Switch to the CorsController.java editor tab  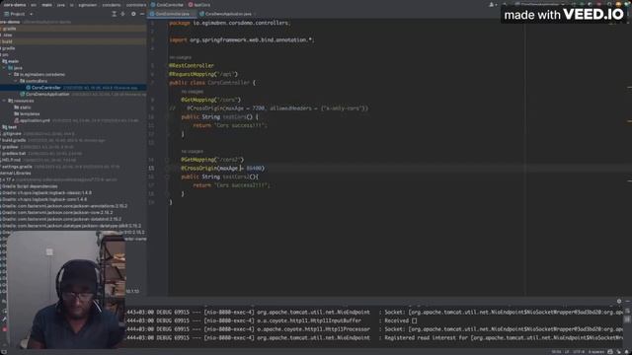(172, 14)
